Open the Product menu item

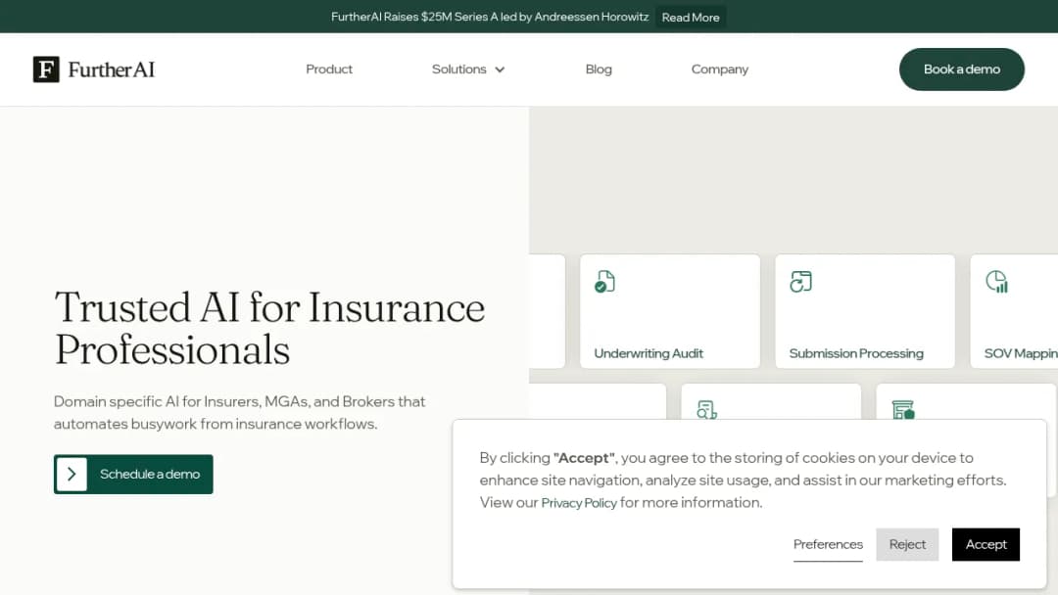pos(329,69)
